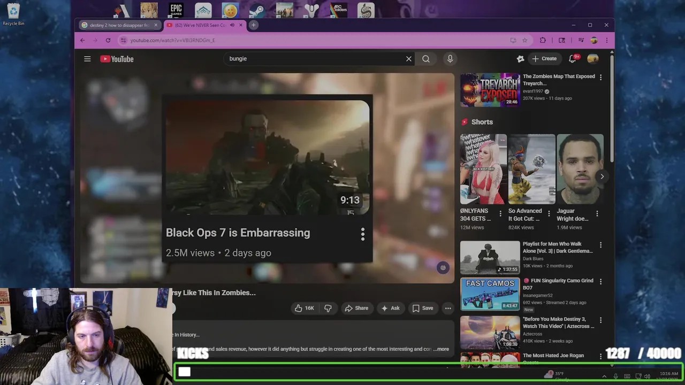Click the 'FAST CAMOS' video thumbnail
685x385 pixels.
click(490, 294)
